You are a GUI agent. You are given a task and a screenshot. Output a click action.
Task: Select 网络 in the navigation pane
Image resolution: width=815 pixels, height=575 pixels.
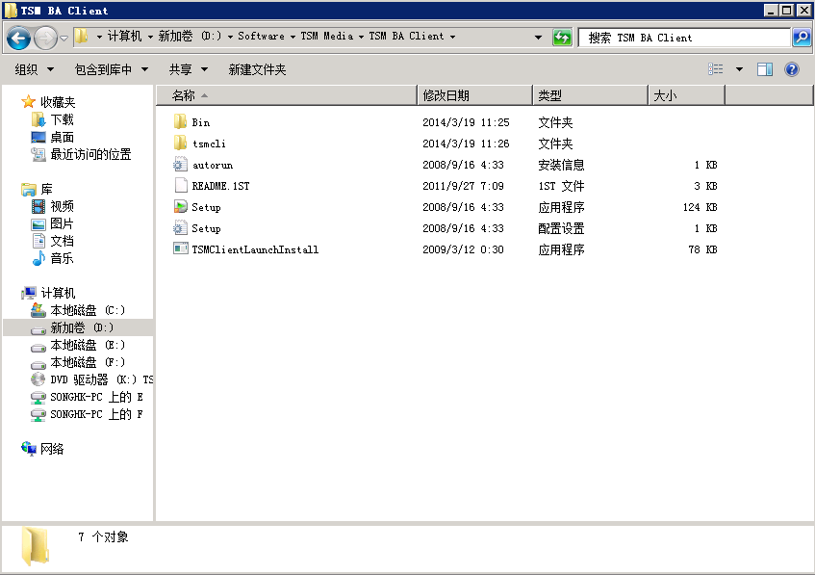point(52,449)
